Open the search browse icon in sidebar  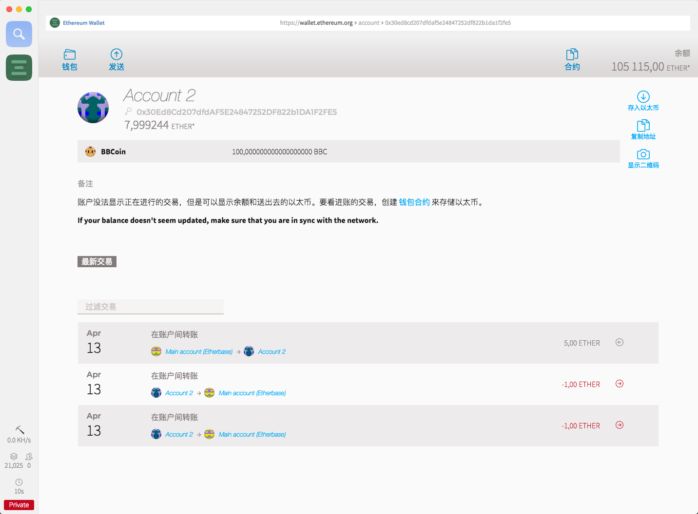19,34
